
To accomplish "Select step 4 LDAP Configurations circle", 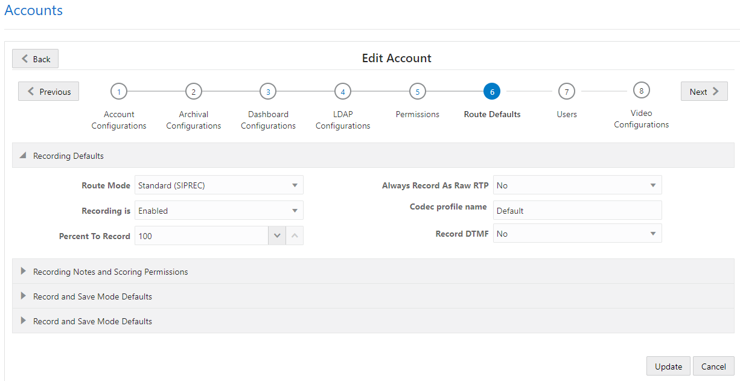I will tap(342, 91).
